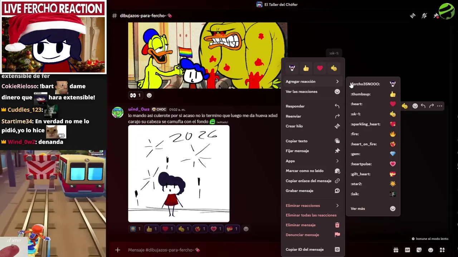
Task: Click Ver más at bottom of emoji list
Action: coord(373,209)
